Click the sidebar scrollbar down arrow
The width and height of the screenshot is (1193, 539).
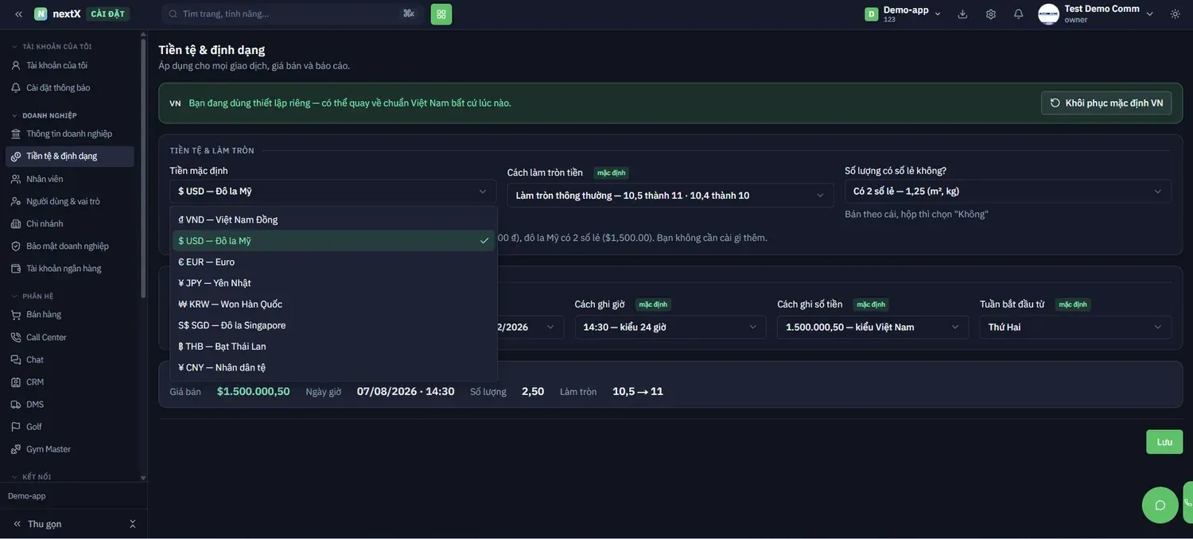[143, 479]
